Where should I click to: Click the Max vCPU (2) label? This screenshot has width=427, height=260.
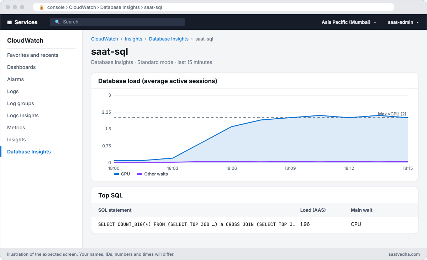(x=392, y=114)
